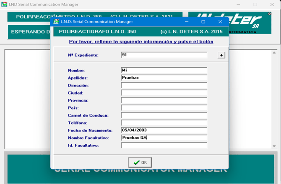Click the empty Dirección field
This screenshot has height=184, width=281.
coord(164,85)
